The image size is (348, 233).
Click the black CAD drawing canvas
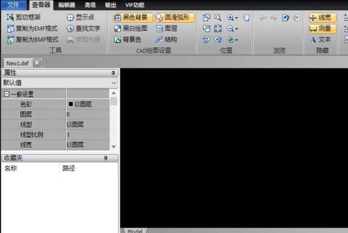(x=234, y=148)
